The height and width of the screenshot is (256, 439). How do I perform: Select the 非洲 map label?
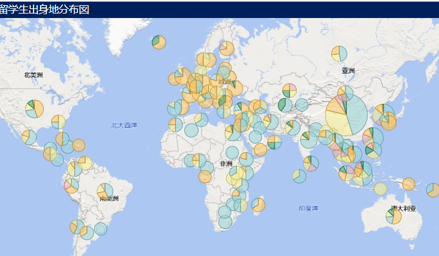(226, 164)
